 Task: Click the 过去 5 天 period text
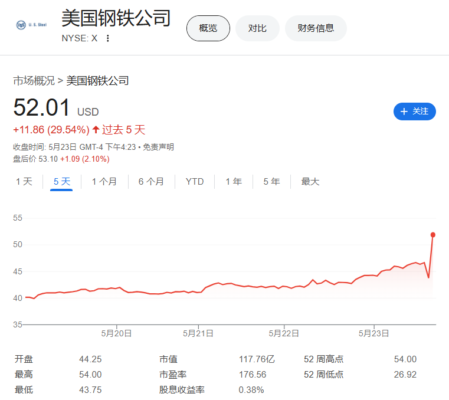point(124,130)
